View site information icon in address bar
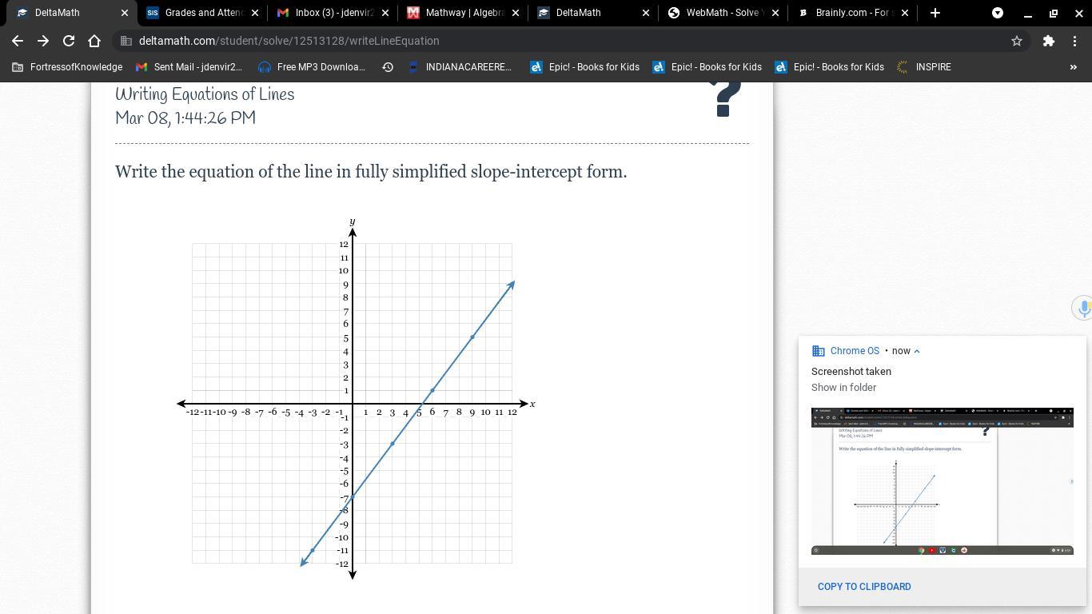 click(x=125, y=41)
